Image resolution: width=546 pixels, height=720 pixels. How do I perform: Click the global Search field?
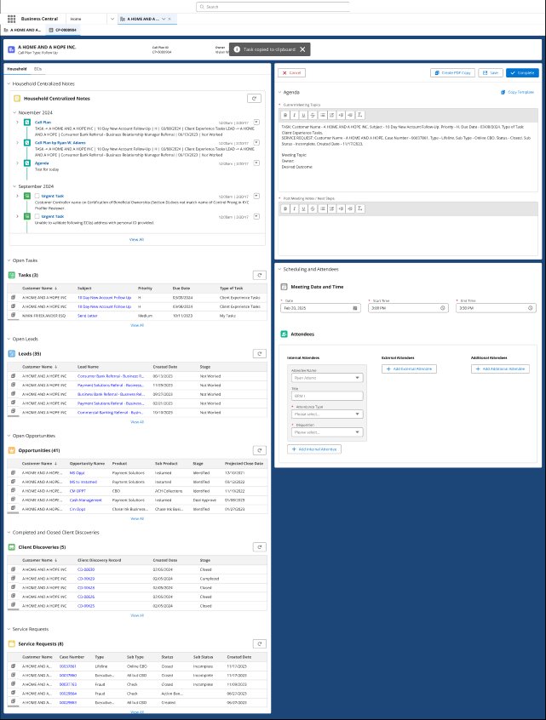tap(273, 7)
